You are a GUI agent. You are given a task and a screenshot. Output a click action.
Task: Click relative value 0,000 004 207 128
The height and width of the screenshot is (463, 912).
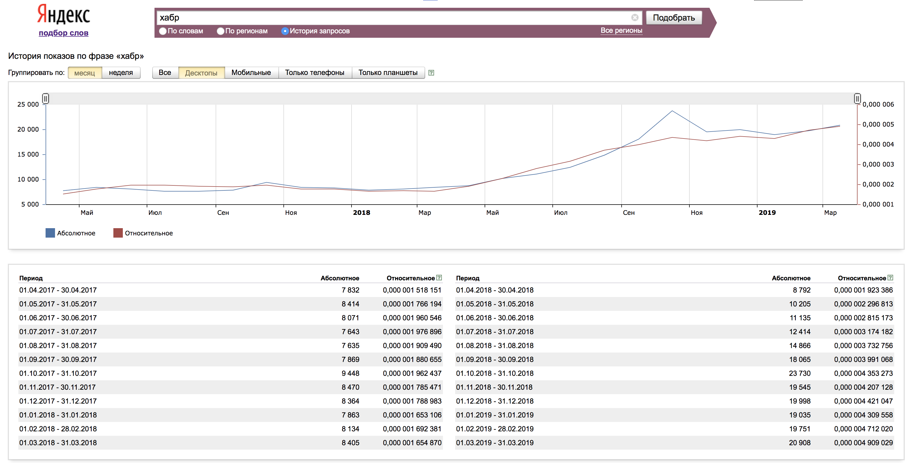(x=863, y=387)
